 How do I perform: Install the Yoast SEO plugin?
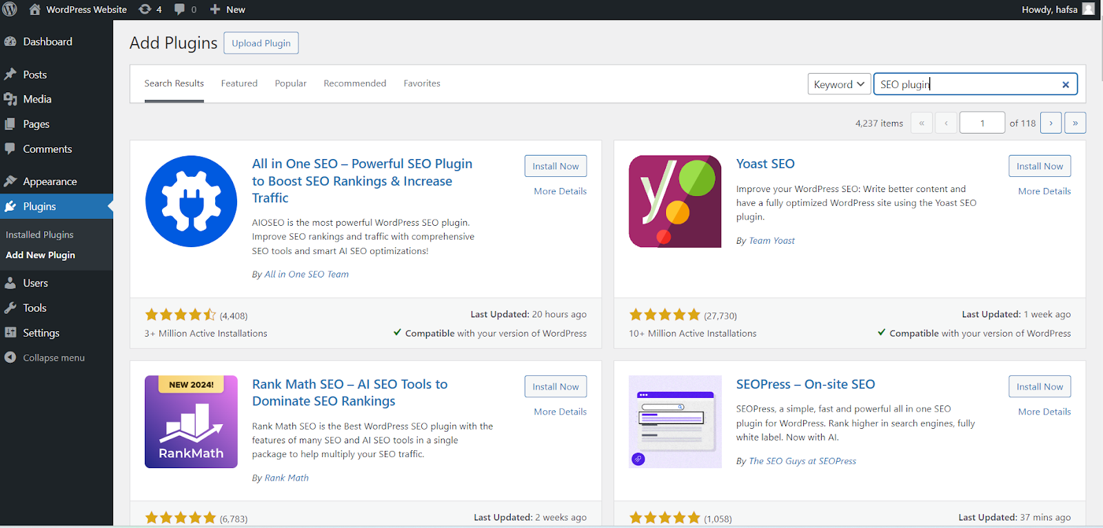tap(1040, 166)
